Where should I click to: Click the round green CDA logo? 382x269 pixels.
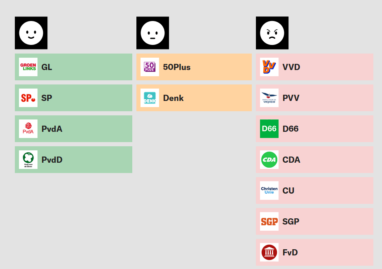[x=269, y=160]
